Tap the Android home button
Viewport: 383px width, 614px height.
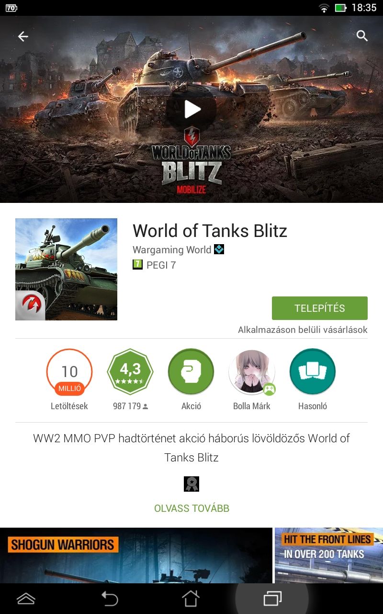tap(191, 598)
